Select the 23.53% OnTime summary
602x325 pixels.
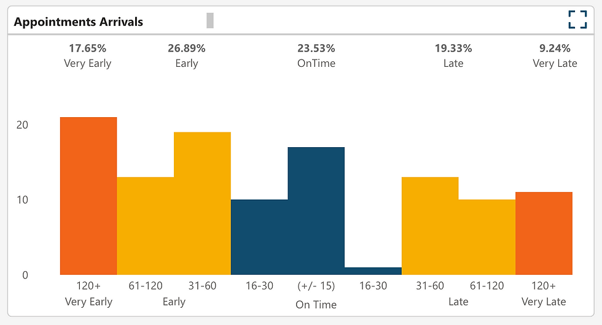(x=316, y=55)
